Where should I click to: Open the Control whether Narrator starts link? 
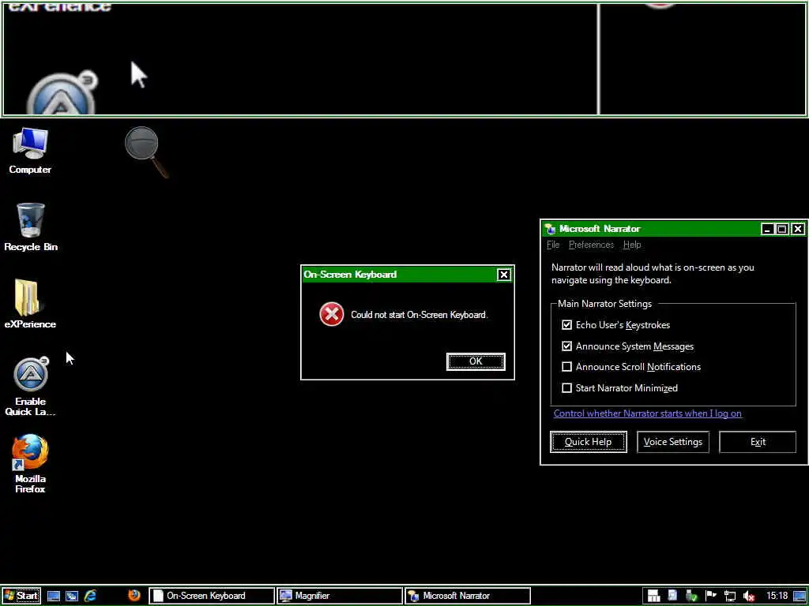click(648, 413)
